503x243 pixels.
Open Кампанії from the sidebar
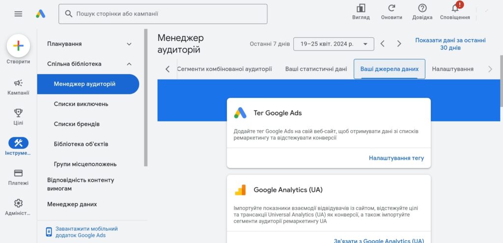18,86
